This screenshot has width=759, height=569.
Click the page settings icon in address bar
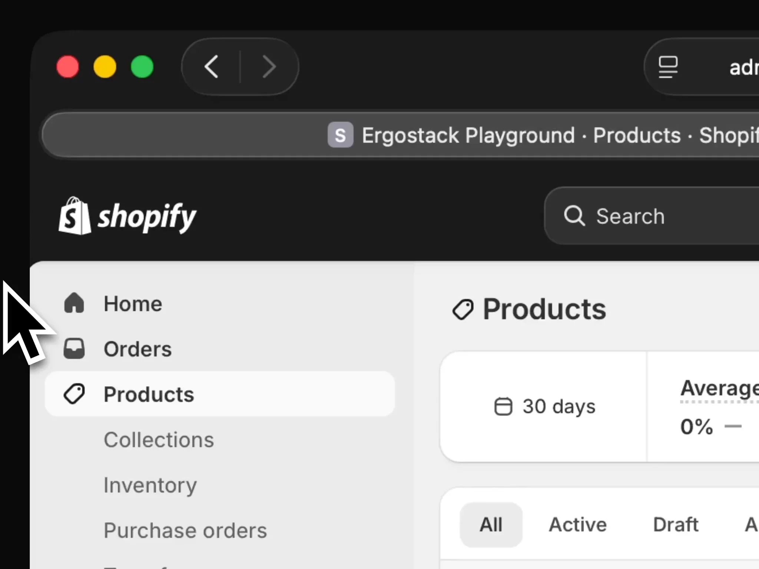tap(668, 67)
